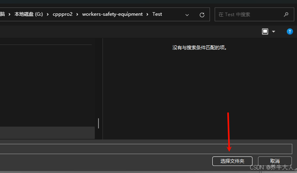Open the address bar history dropdown

(187, 15)
